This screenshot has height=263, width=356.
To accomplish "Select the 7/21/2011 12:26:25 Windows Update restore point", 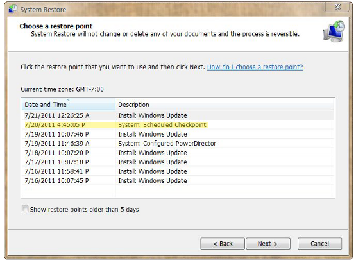I will click(178, 115).
